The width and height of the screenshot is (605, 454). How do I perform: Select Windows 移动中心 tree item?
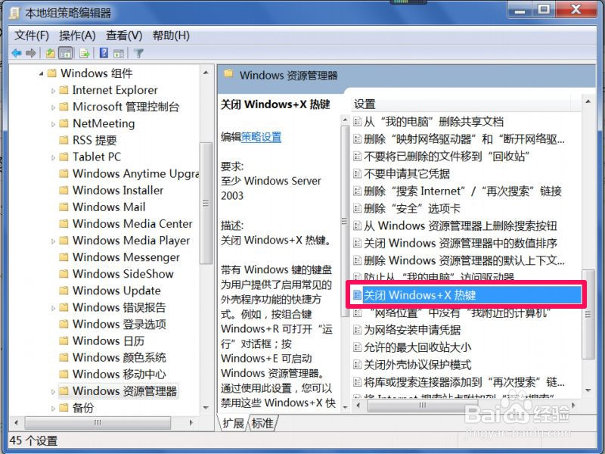[x=119, y=374]
